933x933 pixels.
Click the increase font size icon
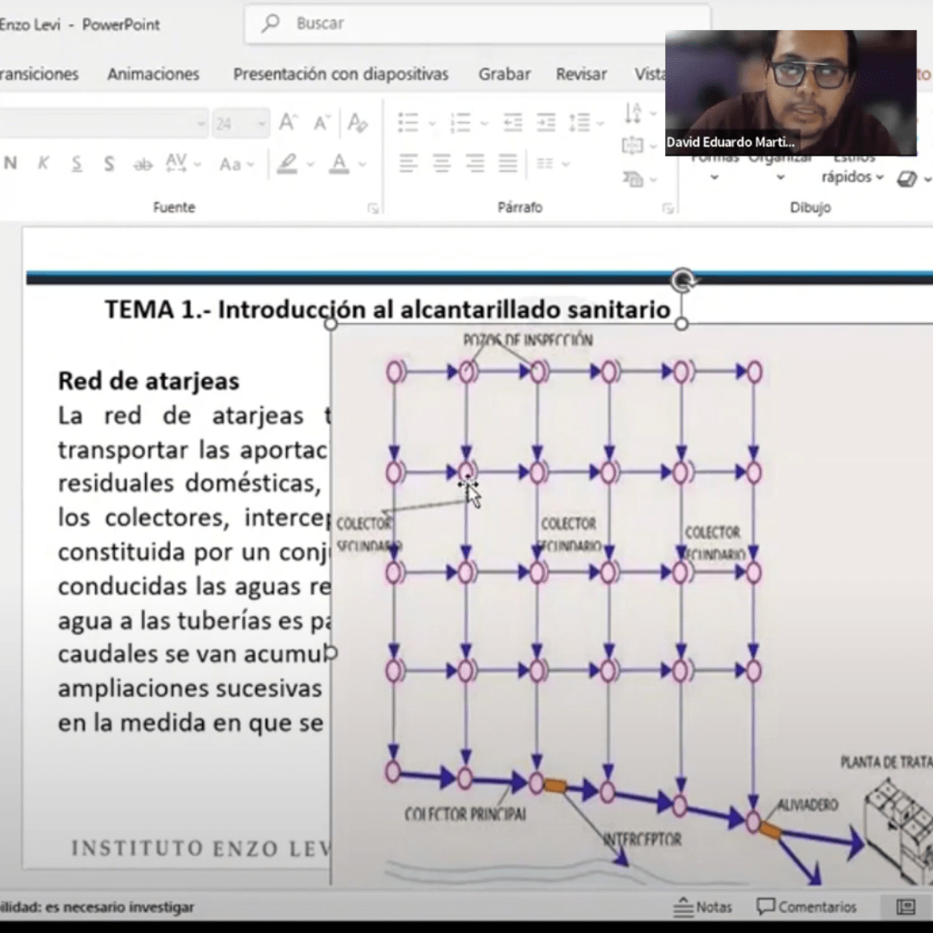click(x=289, y=124)
